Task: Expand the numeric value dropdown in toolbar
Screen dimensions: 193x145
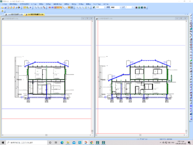Action: click(x=105, y=7)
